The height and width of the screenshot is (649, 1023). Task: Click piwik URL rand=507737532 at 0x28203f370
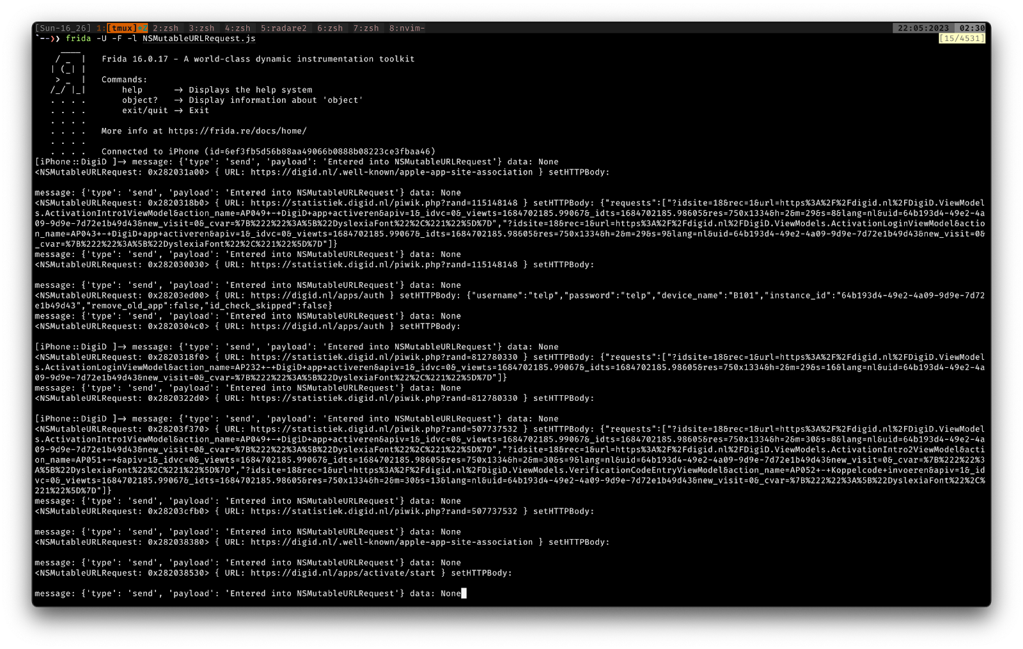pos(384,429)
